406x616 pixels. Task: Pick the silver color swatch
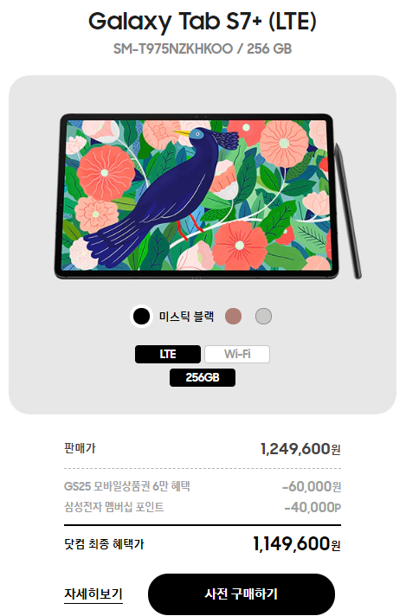tap(263, 317)
